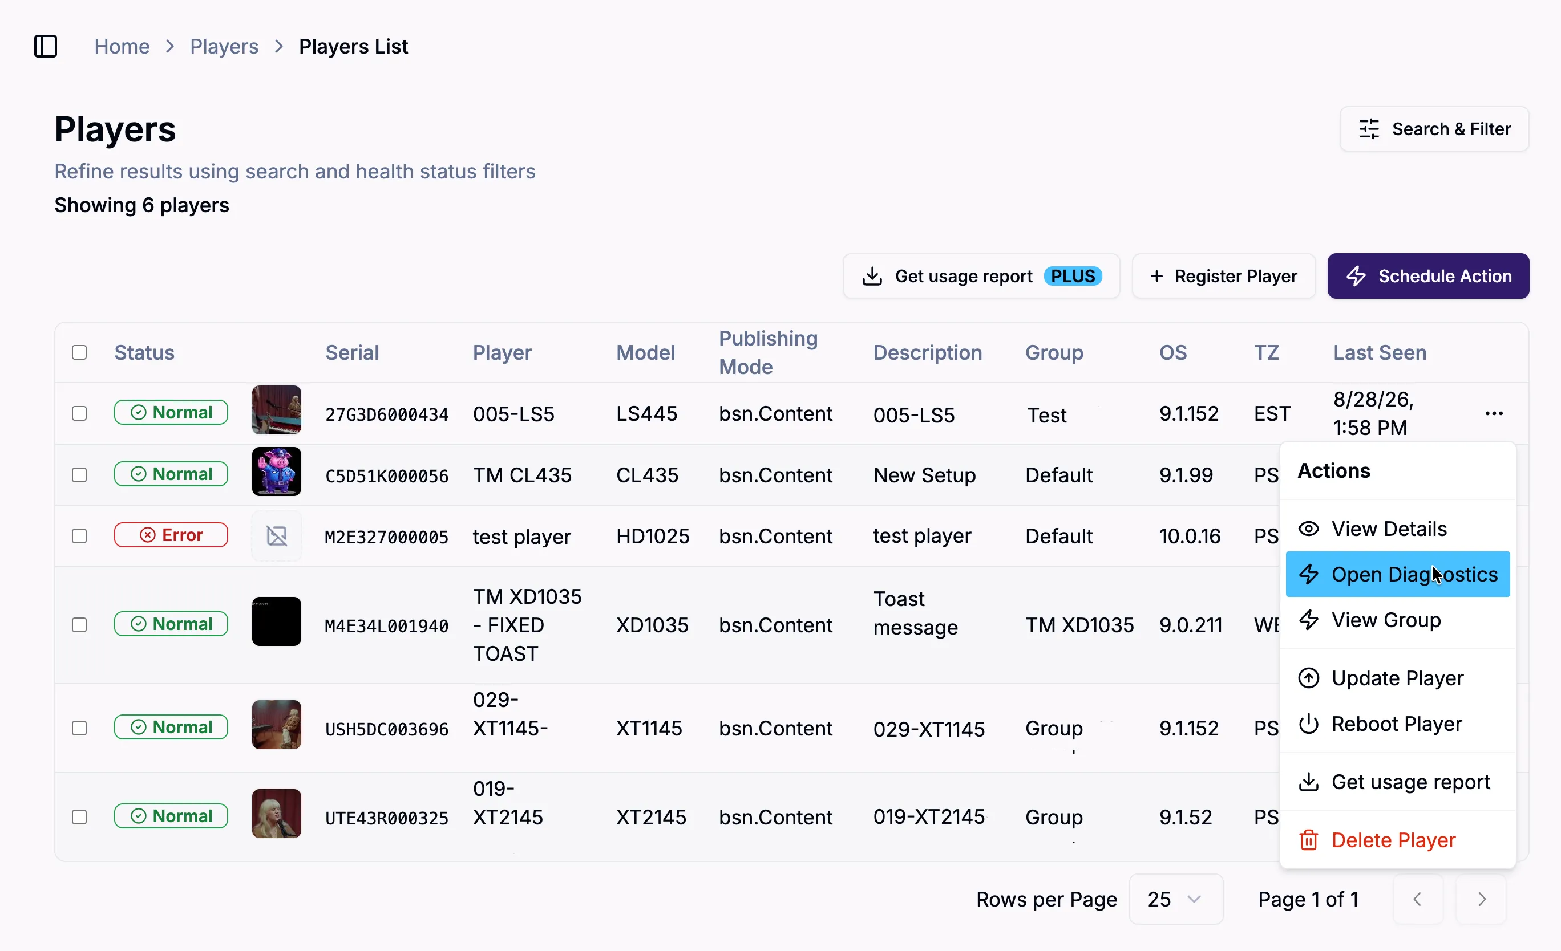Select checkbox for the Error test player

(x=79, y=535)
